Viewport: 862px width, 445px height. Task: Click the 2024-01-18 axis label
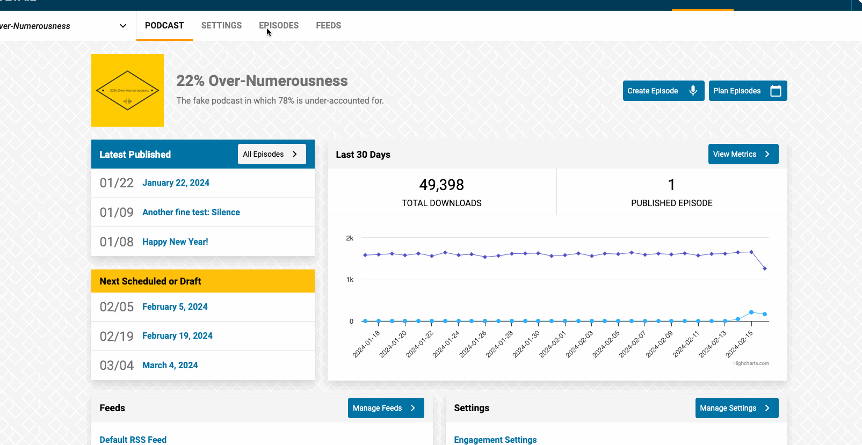(366, 344)
